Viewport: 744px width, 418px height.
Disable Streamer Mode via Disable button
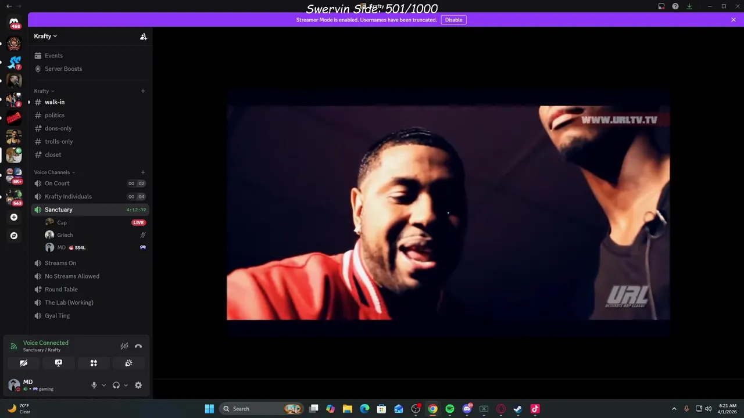click(x=453, y=20)
